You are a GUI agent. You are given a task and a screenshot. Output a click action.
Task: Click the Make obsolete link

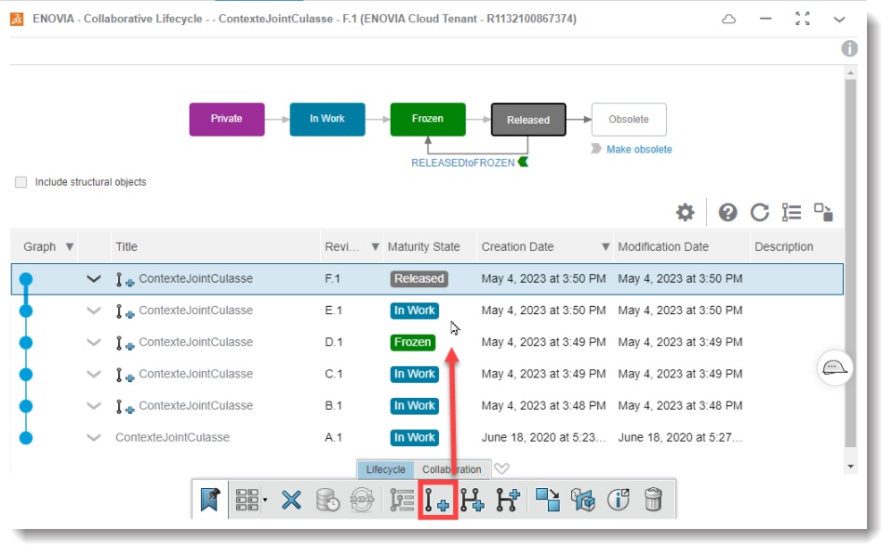(x=639, y=150)
